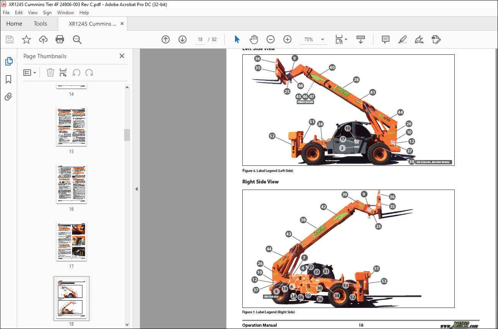Click the 'Right Side View' heading
The width and height of the screenshot is (498, 329).
coord(260,182)
